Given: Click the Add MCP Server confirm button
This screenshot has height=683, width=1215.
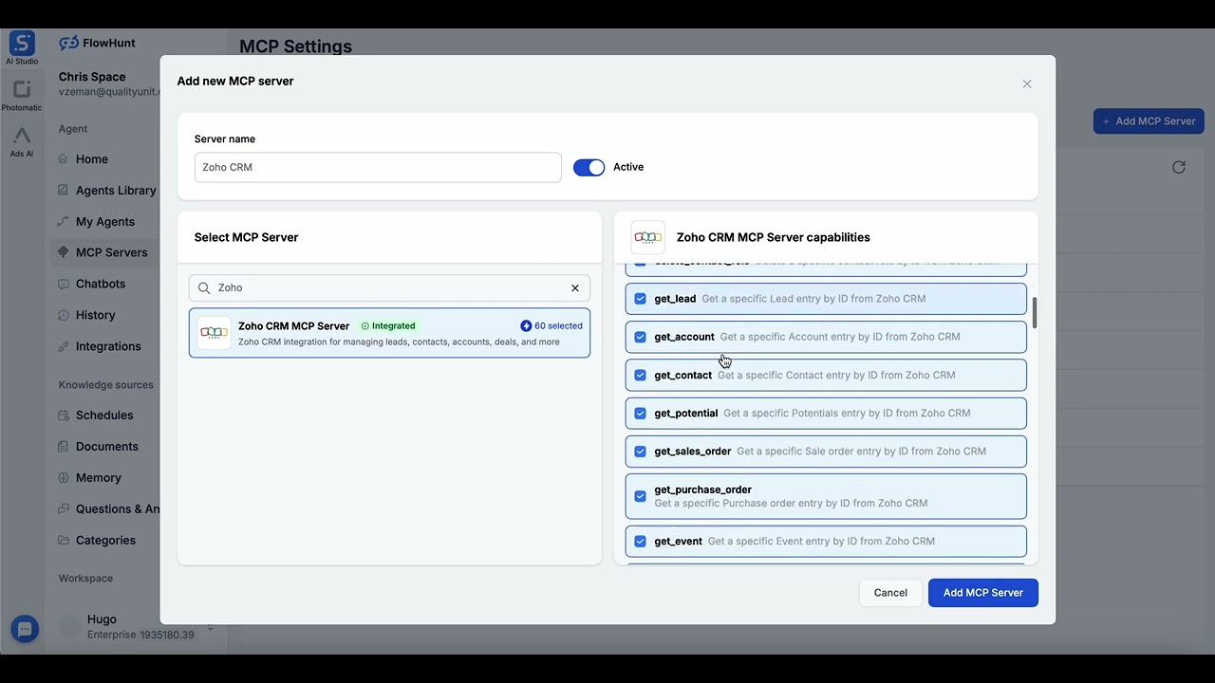Looking at the screenshot, I should click(x=982, y=593).
